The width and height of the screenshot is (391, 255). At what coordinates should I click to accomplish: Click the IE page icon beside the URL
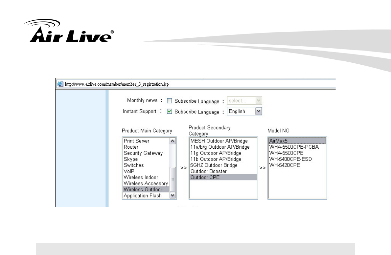(x=60, y=84)
